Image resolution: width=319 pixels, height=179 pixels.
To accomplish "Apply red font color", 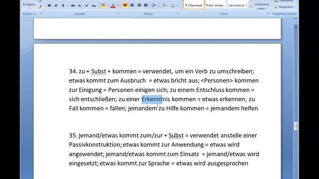I will (x=113, y=5).
